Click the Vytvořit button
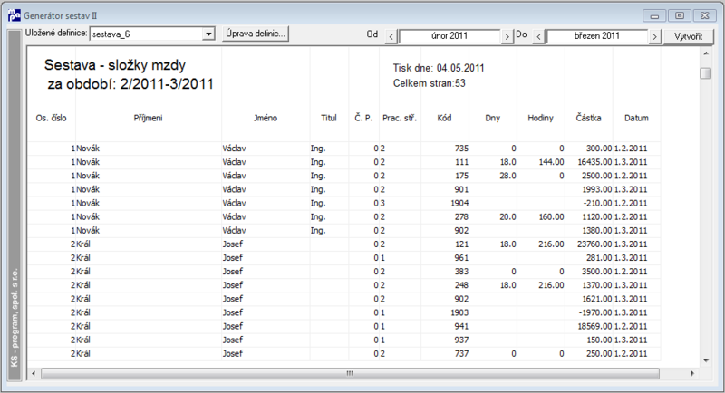725x393 pixels. pos(688,36)
